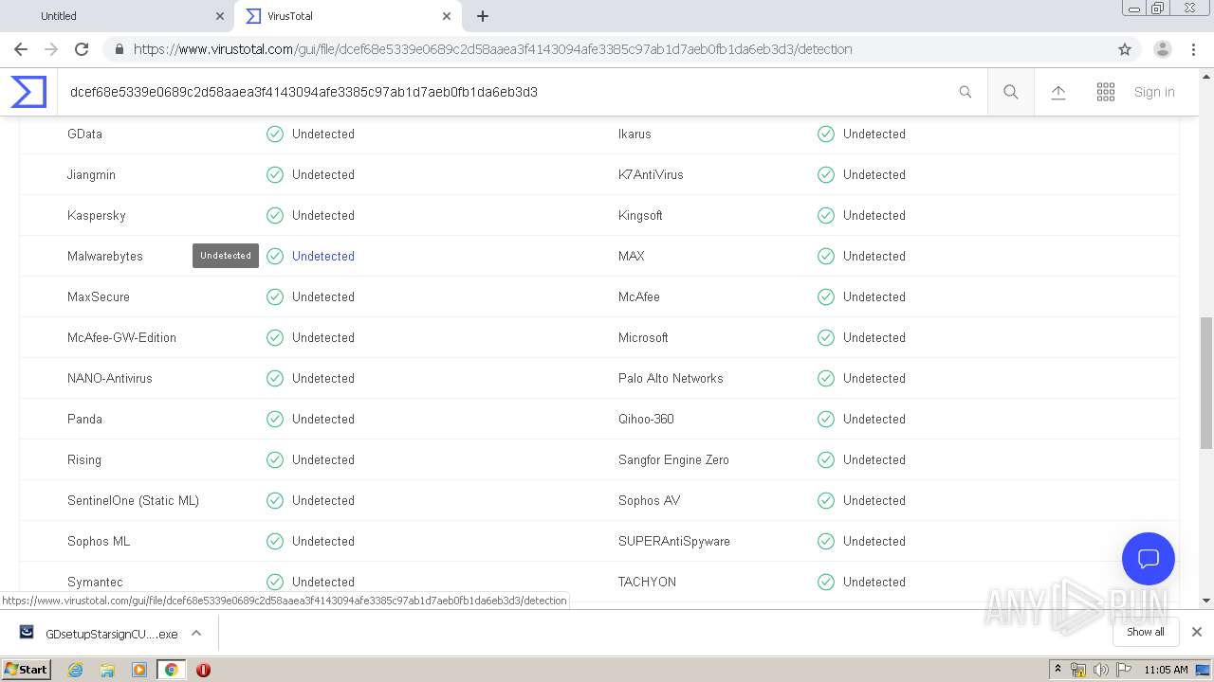
Task: View site security padlock info
Action: [x=119, y=49]
